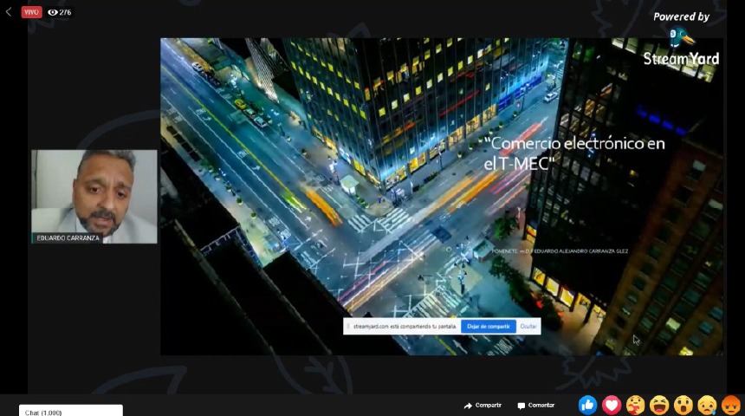This screenshot has width=745, height=416.
Task: React with the Angry emoji
Action: [x=731, y=405]
